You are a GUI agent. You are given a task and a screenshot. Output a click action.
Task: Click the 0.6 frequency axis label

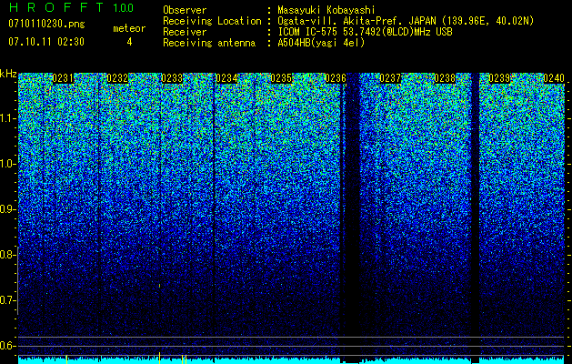coord(8,346)
